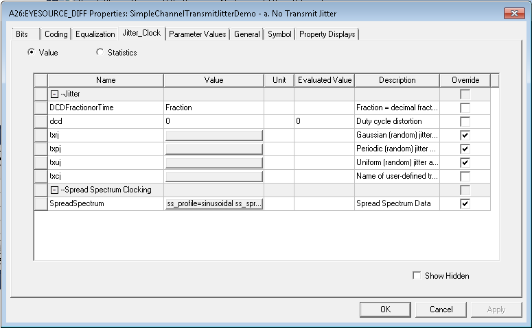The height and width of the screenshot is (328, 532).
Task: Close the Properties dialog window
Action: coord(514,13)
